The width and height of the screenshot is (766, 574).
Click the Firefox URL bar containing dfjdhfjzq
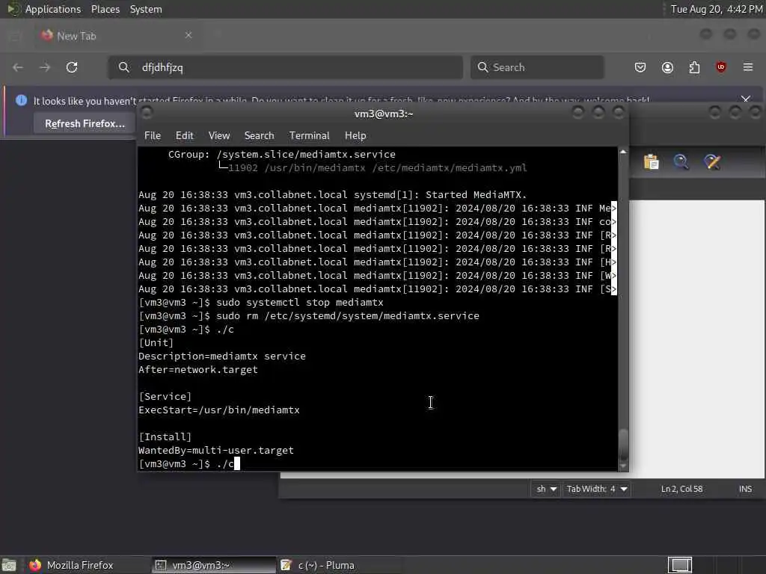point(285,67)
